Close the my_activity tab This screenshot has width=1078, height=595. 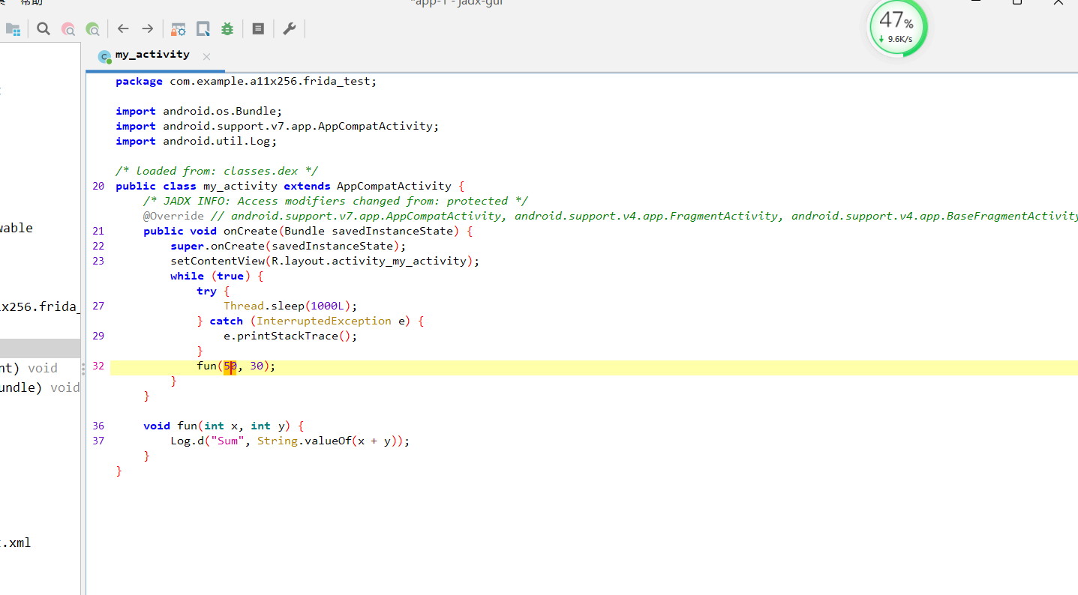(206, 56)
